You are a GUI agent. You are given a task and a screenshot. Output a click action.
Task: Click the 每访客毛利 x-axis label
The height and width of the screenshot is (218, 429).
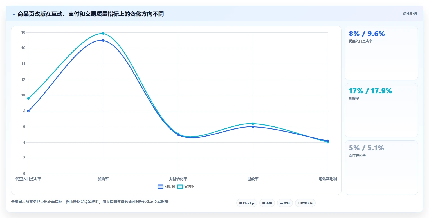(x=328, y=179)
